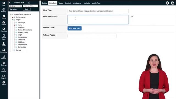Click the Logout sidebar icon

[x=4, y=77]
